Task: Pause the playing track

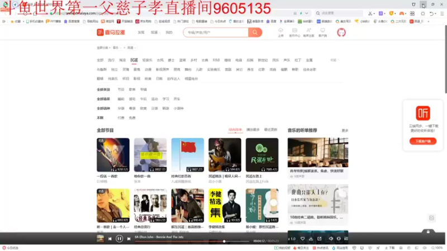Action: [119, 239]
